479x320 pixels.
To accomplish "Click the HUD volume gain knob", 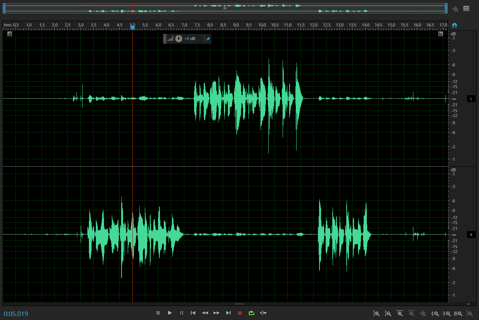I will click(x=179, y=39).
